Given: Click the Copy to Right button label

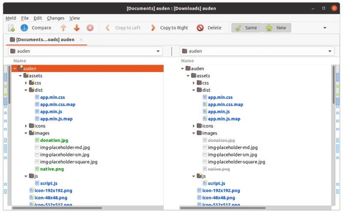Looking at the screenshot, I should coord(174,28).
